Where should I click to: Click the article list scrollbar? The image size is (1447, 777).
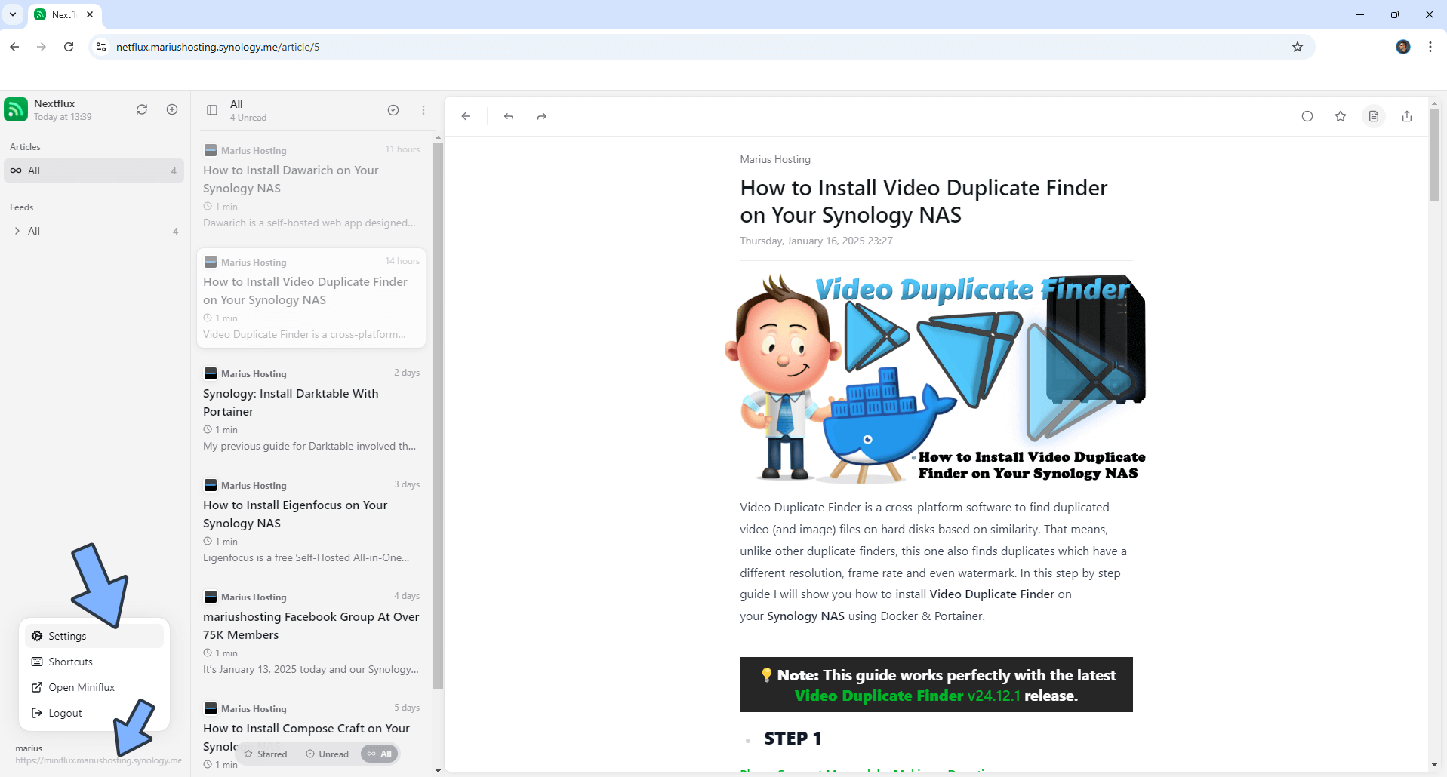click(438, 415)
